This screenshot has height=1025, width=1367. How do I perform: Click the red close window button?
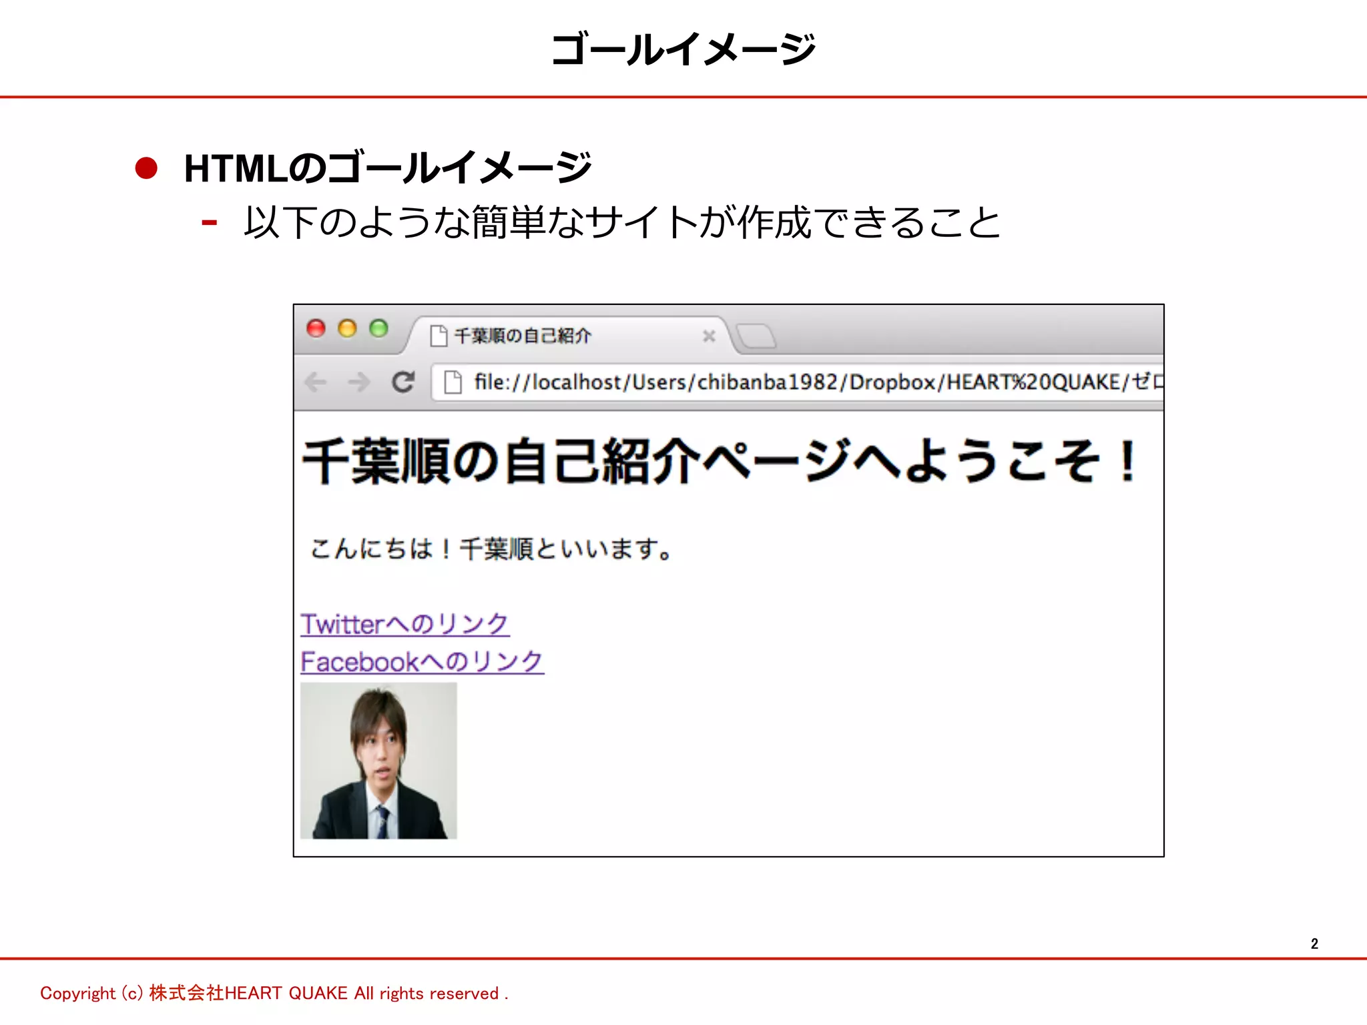(x=316, y=328)
